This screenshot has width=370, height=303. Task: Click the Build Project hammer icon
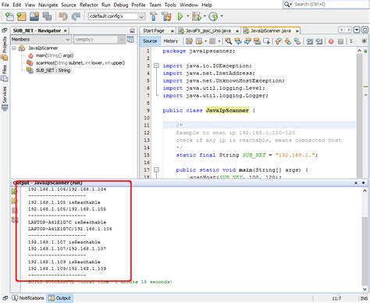tap(153, 16)
